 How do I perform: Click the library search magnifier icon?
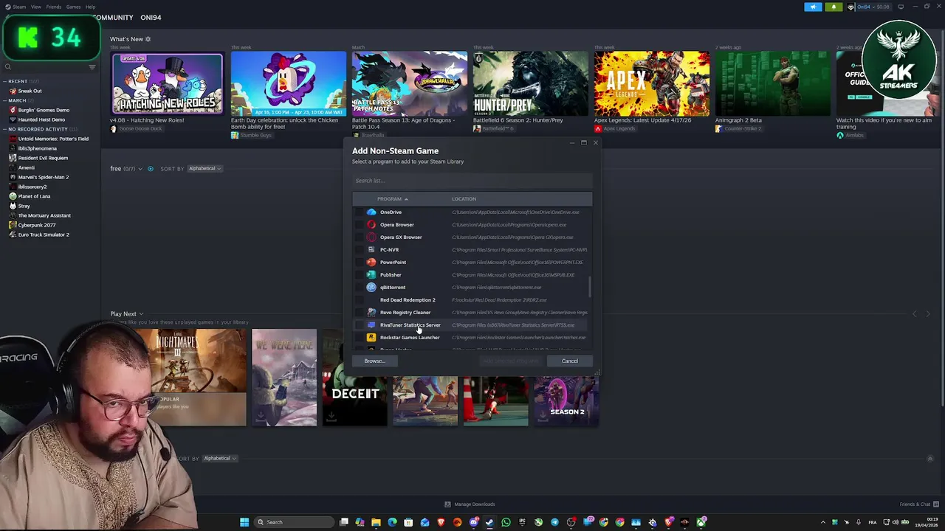(x=8, y=67)
